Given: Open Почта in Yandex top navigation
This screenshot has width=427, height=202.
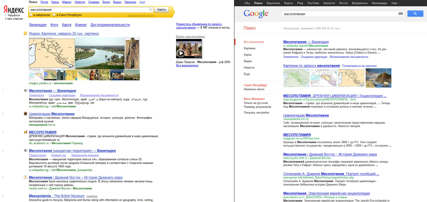Looking at the screenshot, I should pyautogui.click(x=44, y=2).
